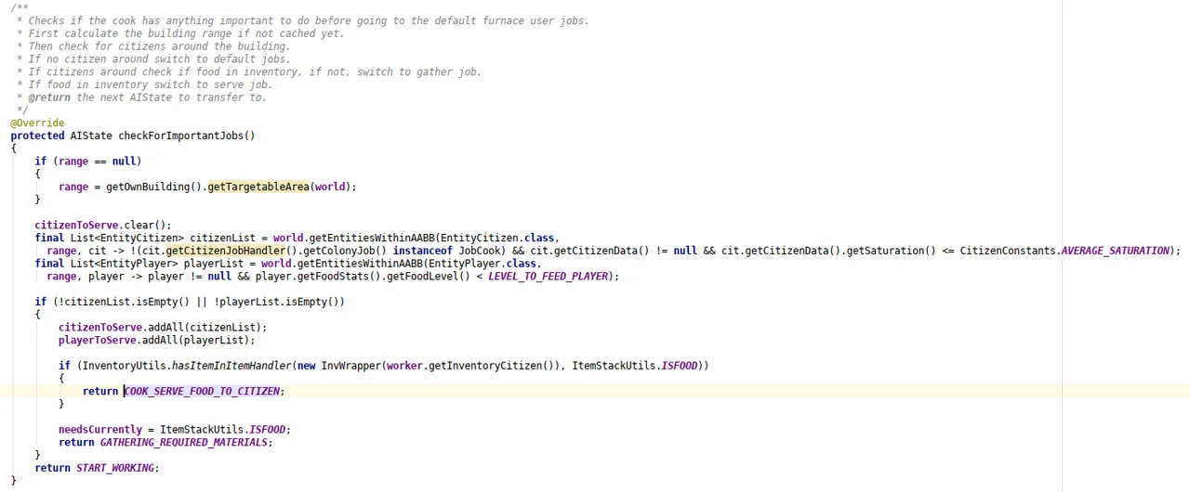Place cursor on the @Override annotation
The width and height of the screenshot is (1190, 492).
37,123
